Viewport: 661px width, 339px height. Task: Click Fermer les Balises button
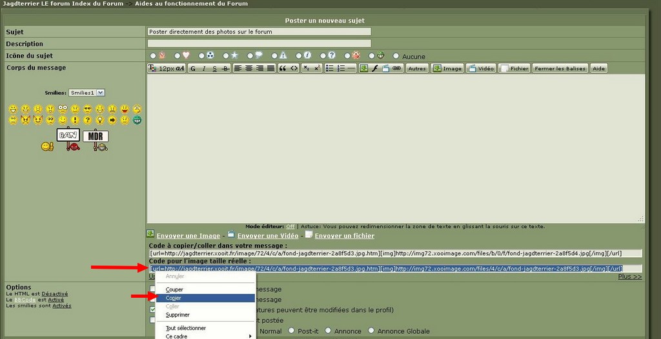560,68
